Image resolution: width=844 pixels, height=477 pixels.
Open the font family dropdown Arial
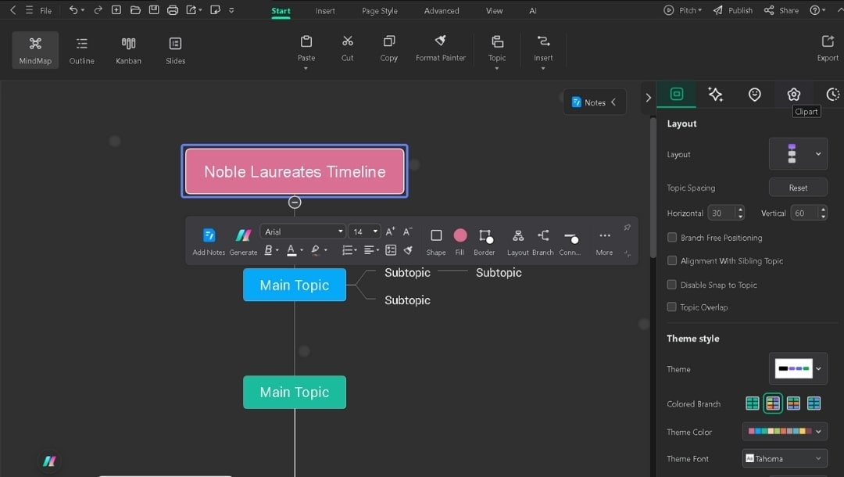tap(302, 231)
